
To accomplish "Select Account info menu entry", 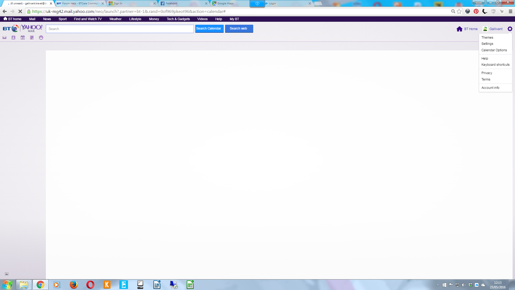I will (490, 88).
